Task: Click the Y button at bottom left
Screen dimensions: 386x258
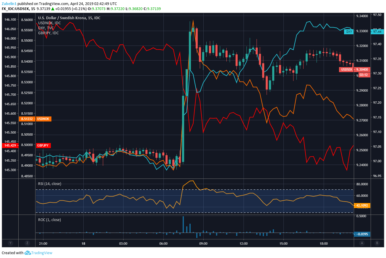Action: coord(10,243)
